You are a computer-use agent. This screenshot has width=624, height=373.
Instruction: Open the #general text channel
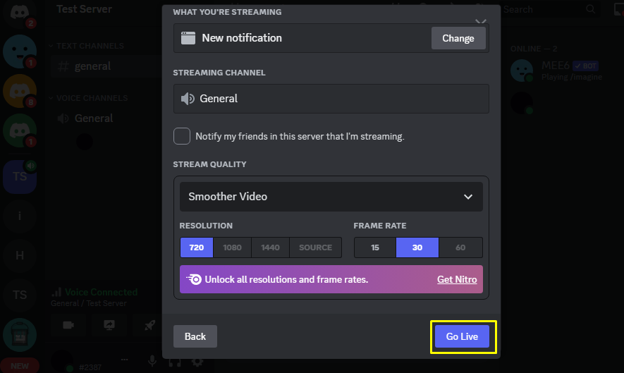106,66
